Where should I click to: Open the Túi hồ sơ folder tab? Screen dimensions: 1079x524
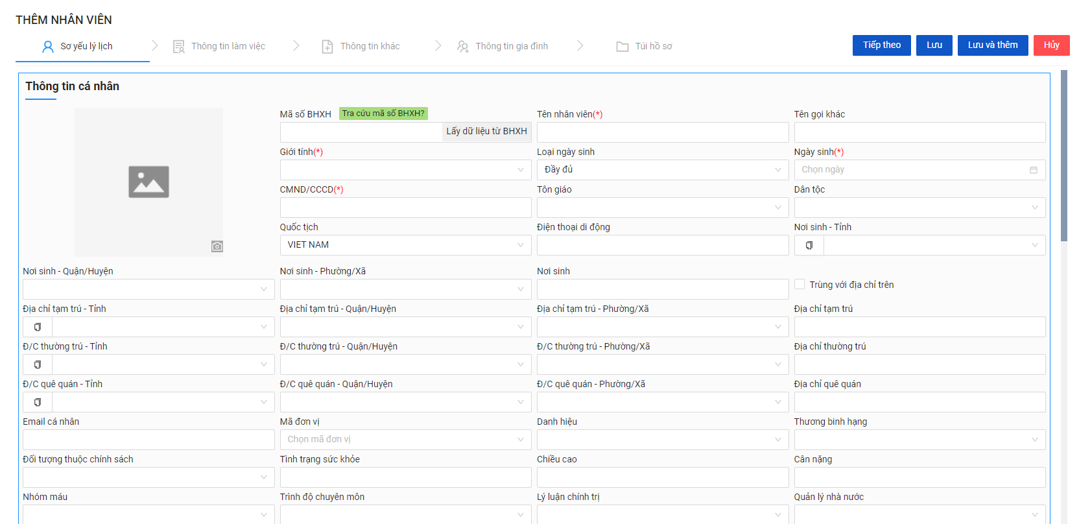(644, 46)
